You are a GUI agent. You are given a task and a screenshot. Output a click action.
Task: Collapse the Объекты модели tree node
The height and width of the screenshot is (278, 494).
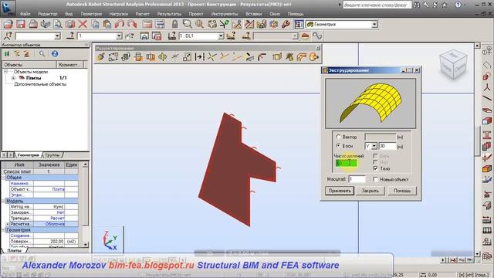coord(5,72)
